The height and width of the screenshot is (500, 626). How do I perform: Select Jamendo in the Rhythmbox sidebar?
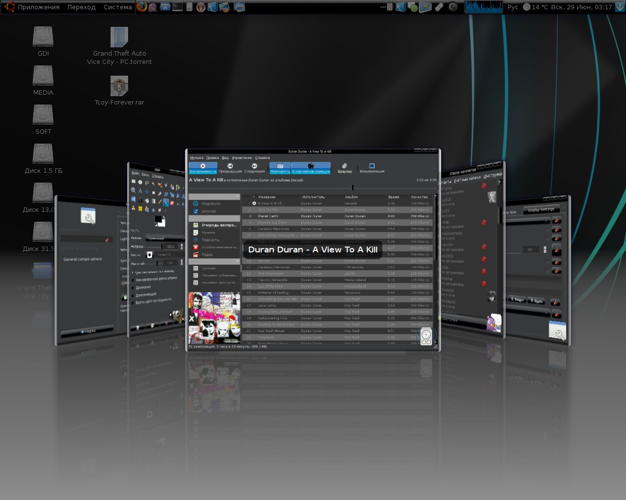click(214, 211)
